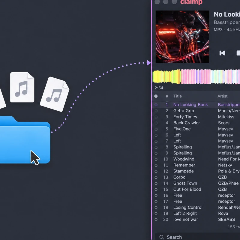Click the search magnifier icon
Viewport: 240px width, 240px height.
click(161, 237)
